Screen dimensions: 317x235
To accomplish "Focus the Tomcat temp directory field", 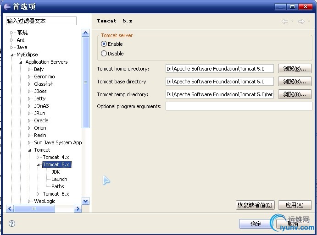I will click(220, 94).
